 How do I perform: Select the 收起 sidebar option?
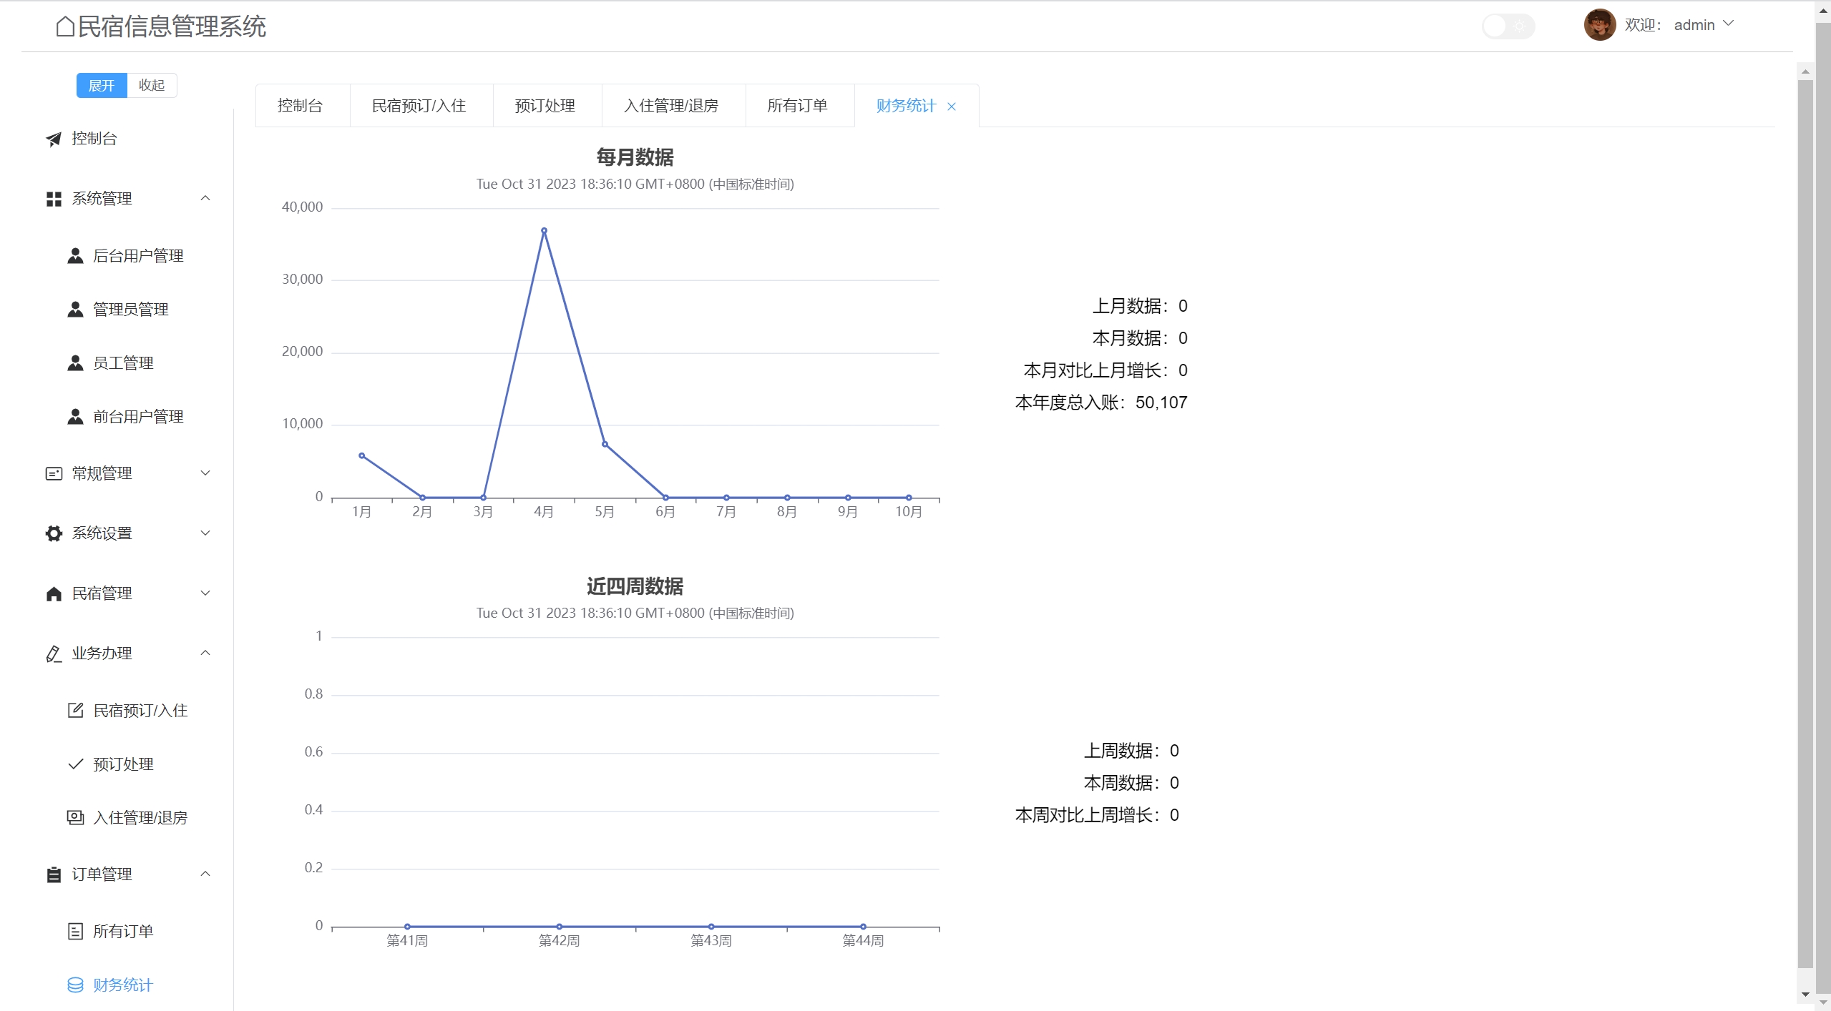pyautogui.click(x=152, y=85)
